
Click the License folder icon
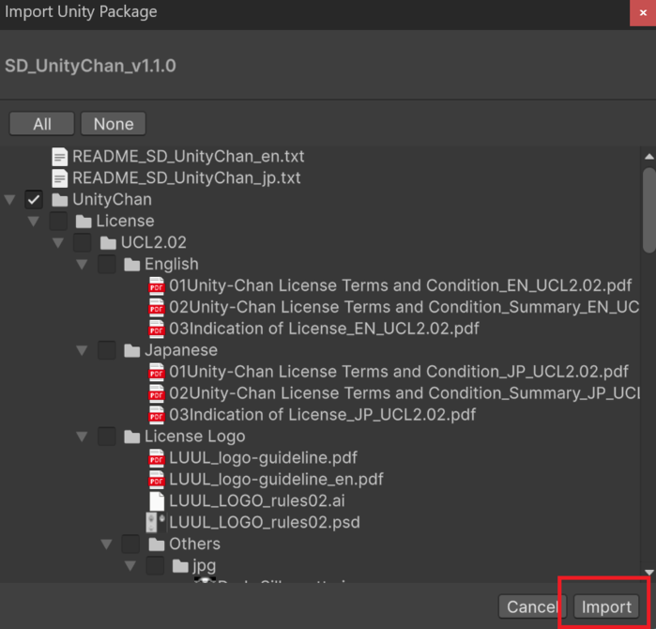pos(84,222)
